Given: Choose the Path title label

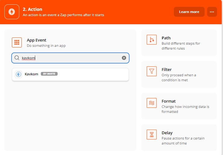Looking at the screenshot, I should pos(166,38).
